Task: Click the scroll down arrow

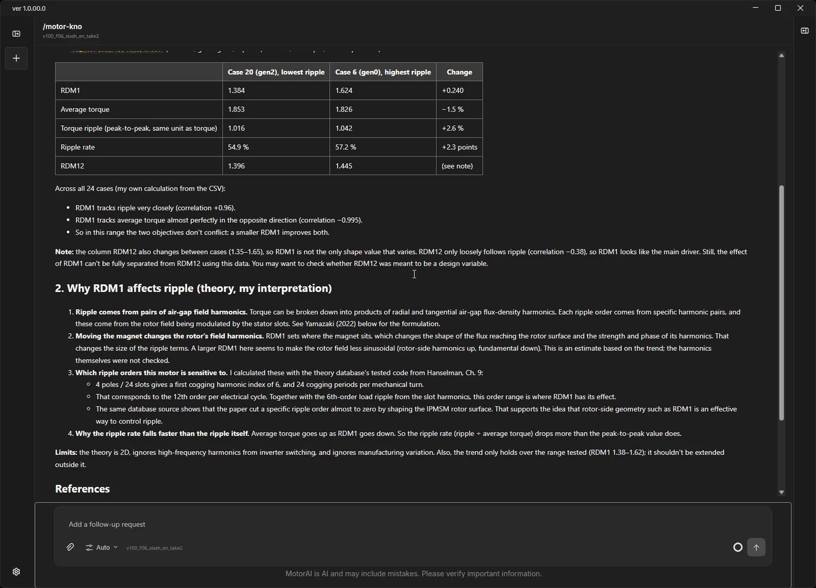Action: pyautogui.click(x=781, y=492)
